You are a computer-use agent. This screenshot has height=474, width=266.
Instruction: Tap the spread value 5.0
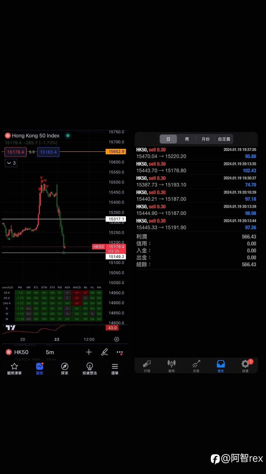(x=32, y=152)
